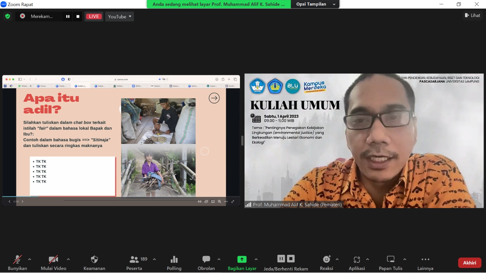
Task: Open the Opsi Tampilan dropdown
Action: pyautogui.click(x=315, y=4)
